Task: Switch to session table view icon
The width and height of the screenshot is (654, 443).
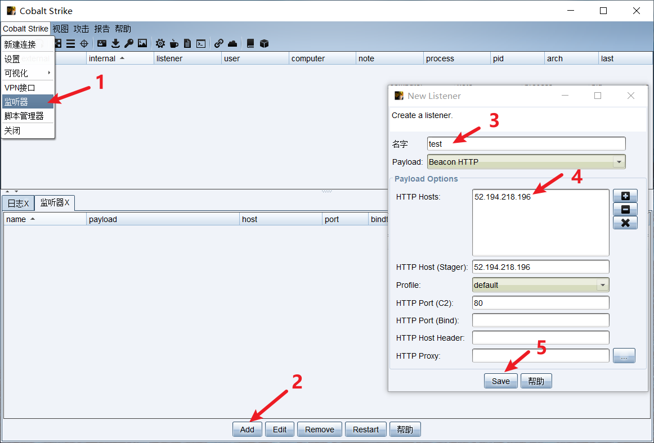Action: 70,43
